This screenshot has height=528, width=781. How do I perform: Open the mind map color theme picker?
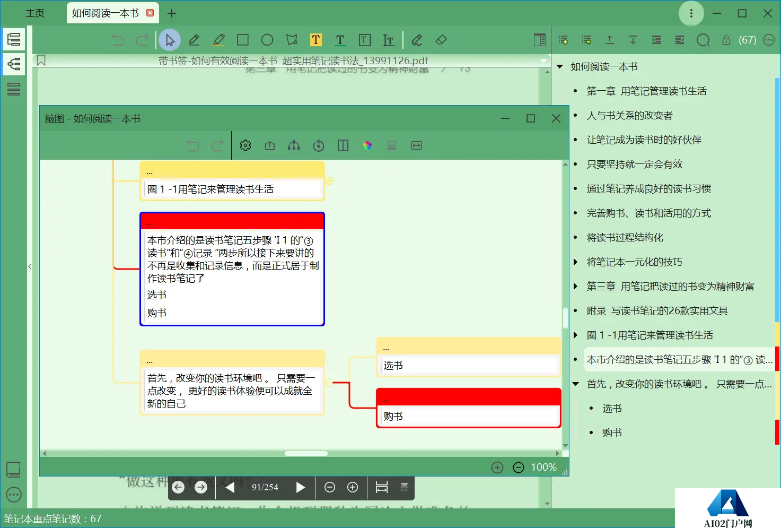click(x=367, y=145)
